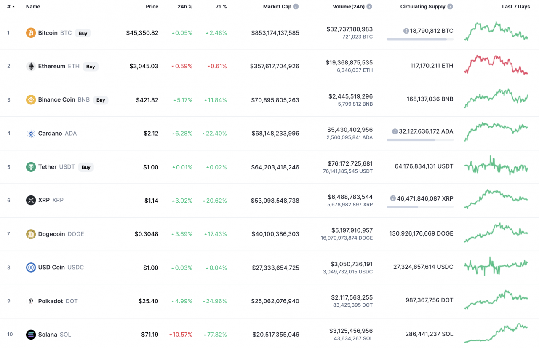Open Polkadot's 7-day price chart

[496, 300]
